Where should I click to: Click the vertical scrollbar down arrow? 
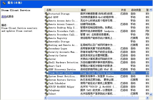[x=151, y=94]
